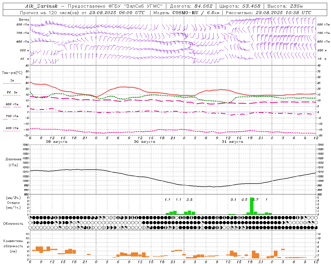Click the '(мм/3ч.)' precipitation unit label

pyautogui.click(x=13, y=198)
